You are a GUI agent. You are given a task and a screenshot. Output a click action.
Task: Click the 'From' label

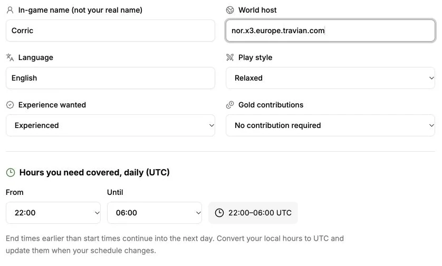pos(15,193)
